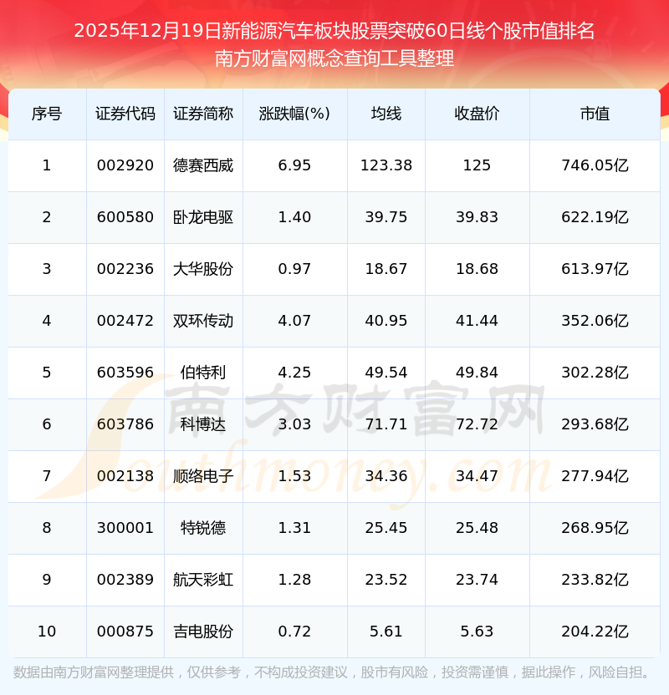Click closing price 25.48
This screenshot has height=695, width=669.
click(477, 528)
